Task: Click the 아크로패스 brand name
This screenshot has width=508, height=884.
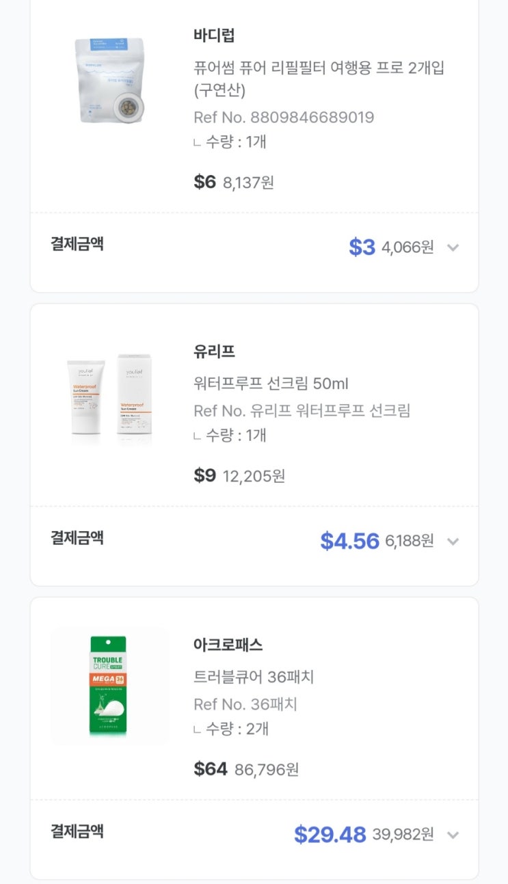Action: click(x=228, y=645)
